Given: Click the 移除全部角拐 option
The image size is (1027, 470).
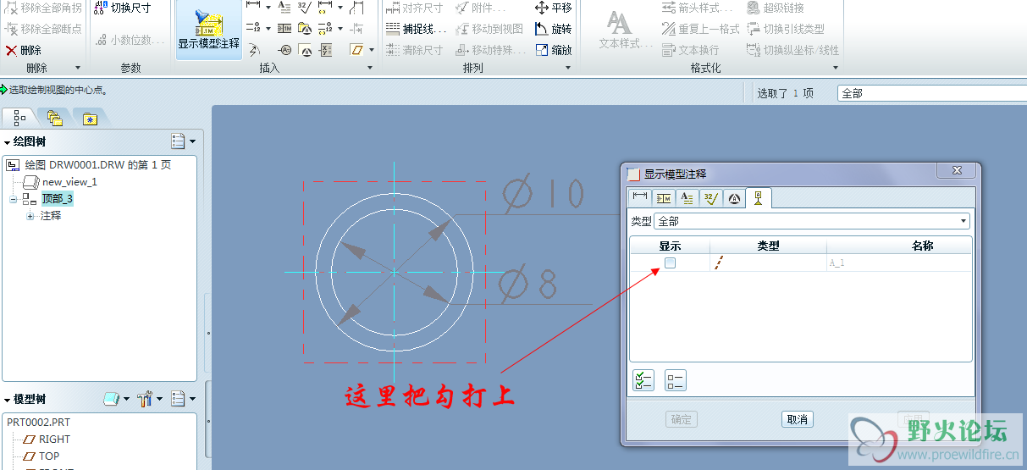Looking at the screenshot, I should click(x=44, y=8).
